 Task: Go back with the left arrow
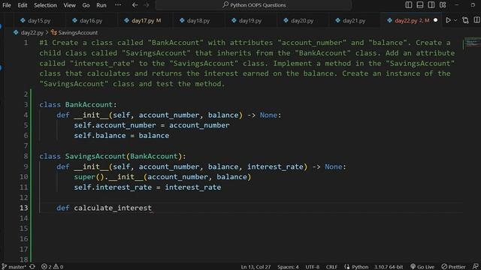point(135,5)
